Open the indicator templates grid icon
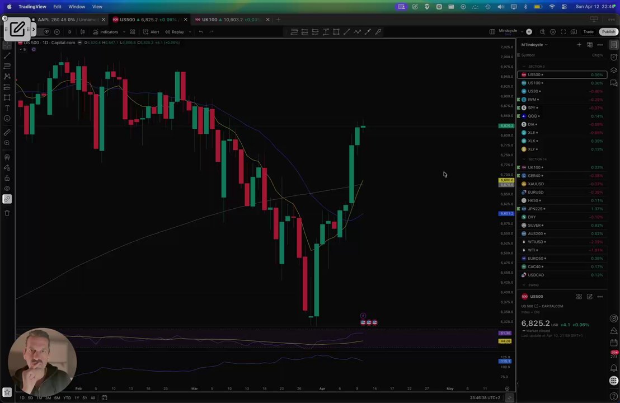This screenshot has width=620, height=403. click(133, 32)
